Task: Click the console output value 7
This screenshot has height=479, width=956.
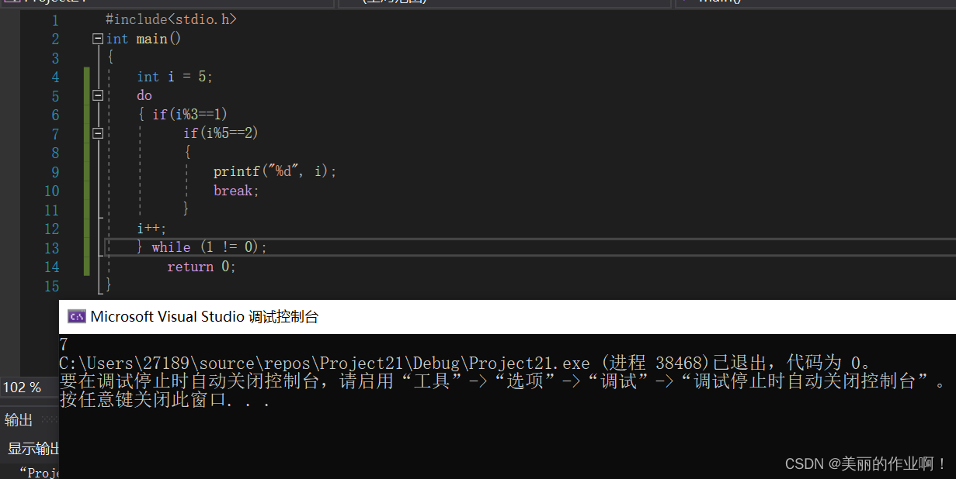Action: click(x=64, y=345)
